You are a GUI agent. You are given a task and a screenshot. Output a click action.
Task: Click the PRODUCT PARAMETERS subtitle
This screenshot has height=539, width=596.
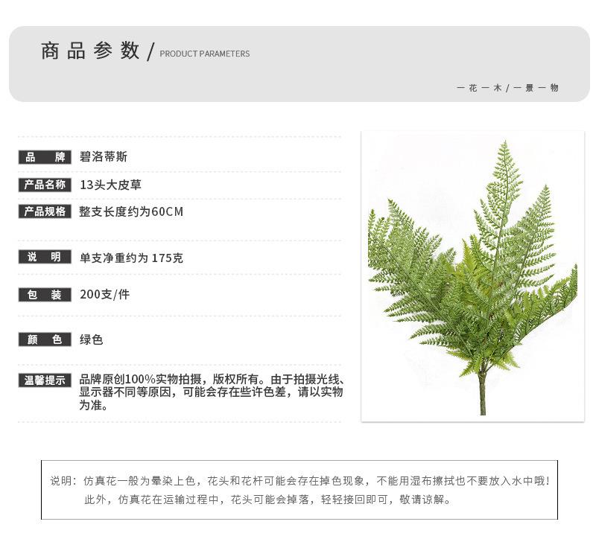tap(204, 54)
